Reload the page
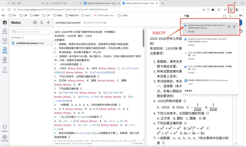 coord(9,10)
